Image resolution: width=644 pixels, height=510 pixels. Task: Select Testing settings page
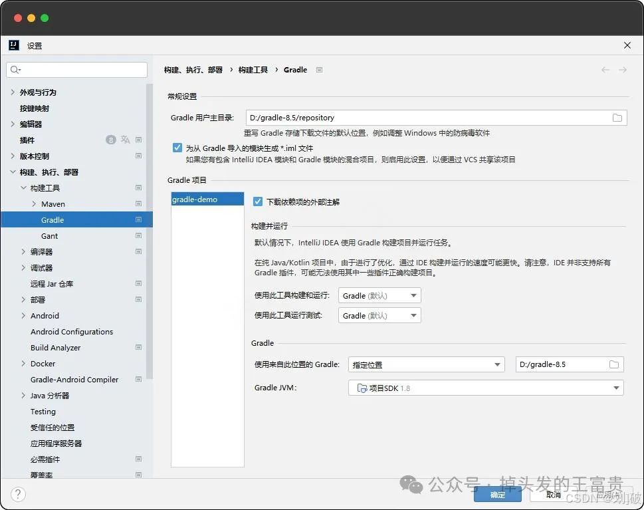[x=43, y=412]
